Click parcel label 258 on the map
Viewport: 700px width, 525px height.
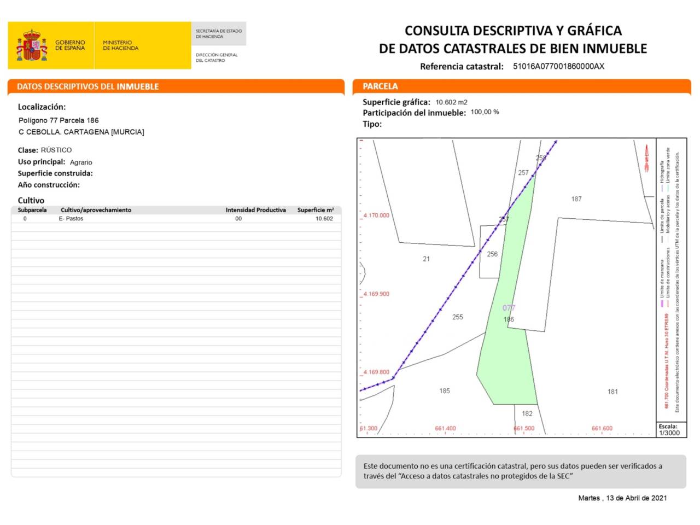[x=541, y=158]
